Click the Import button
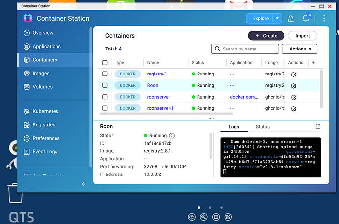 pyautogui.click(x=303, y=36)
